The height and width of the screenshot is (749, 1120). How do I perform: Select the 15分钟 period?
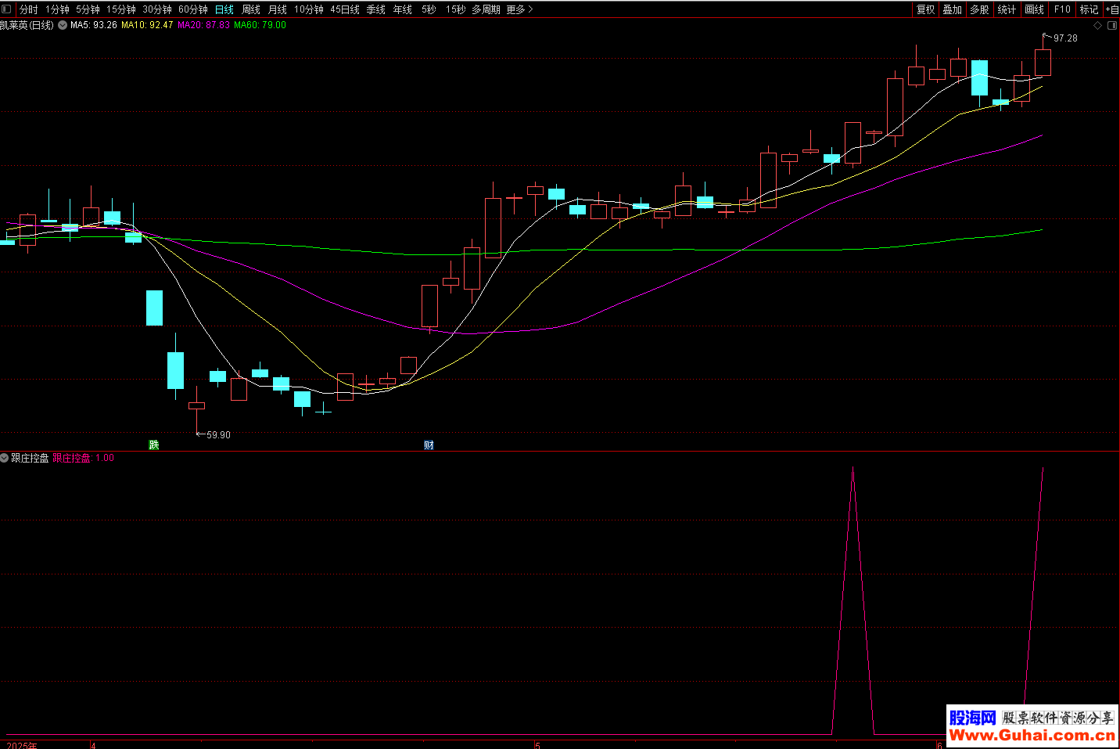pos(121,9)
